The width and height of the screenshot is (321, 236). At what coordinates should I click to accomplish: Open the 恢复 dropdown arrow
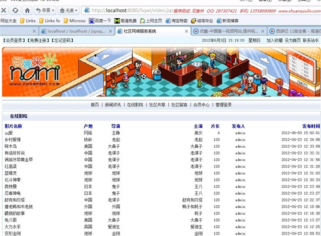click(53, 10)
